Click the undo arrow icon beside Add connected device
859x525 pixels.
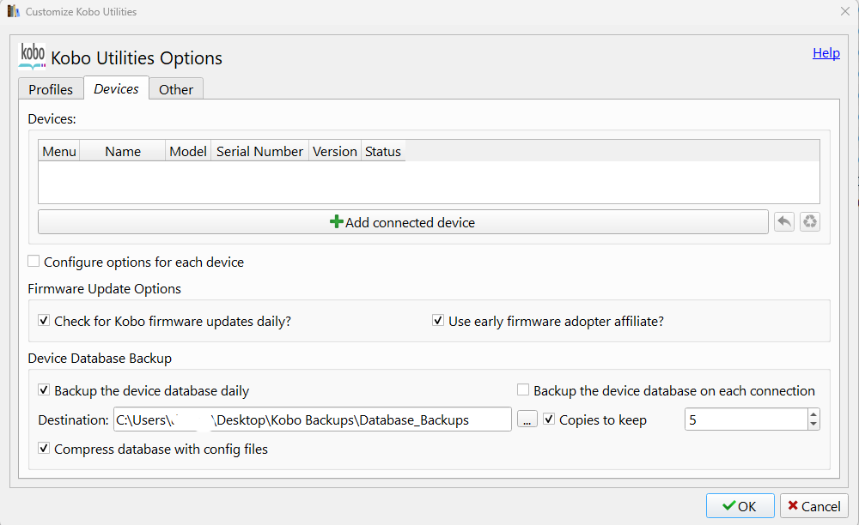coord(783,222)
